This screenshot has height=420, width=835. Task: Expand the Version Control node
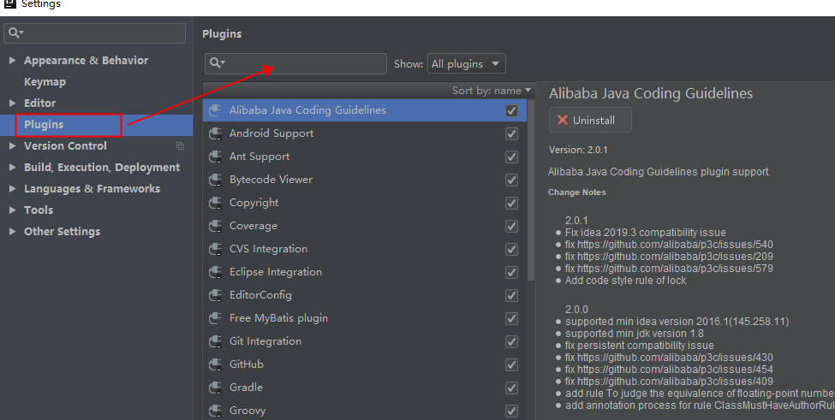pos(12,145)
